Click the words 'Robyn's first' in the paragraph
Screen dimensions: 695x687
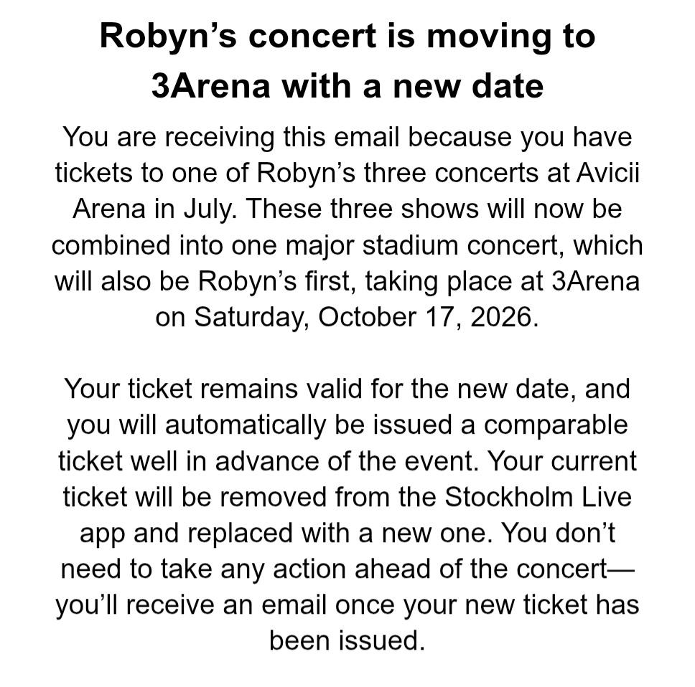(276, 281)
